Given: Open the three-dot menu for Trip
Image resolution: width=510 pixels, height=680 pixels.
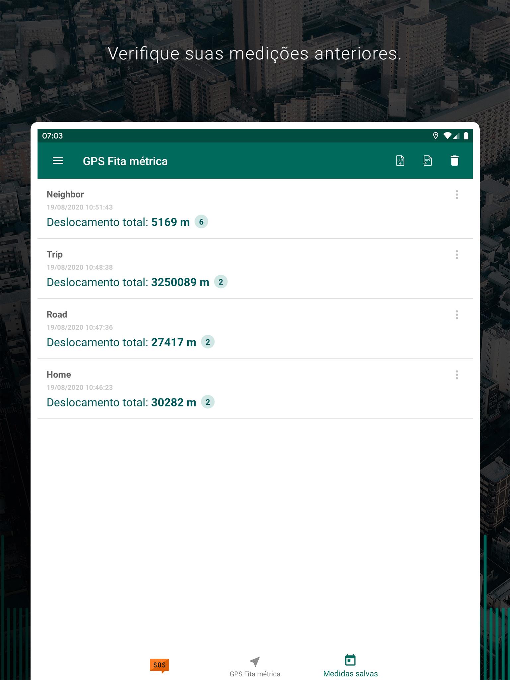Looking at the screenshot, I should click(457, 255).
